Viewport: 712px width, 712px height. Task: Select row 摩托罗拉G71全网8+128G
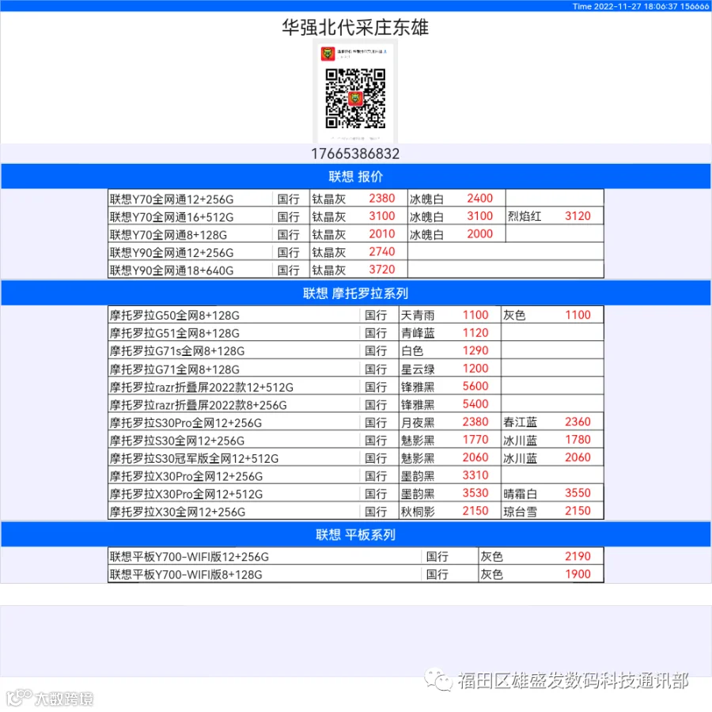coord(355,368)
